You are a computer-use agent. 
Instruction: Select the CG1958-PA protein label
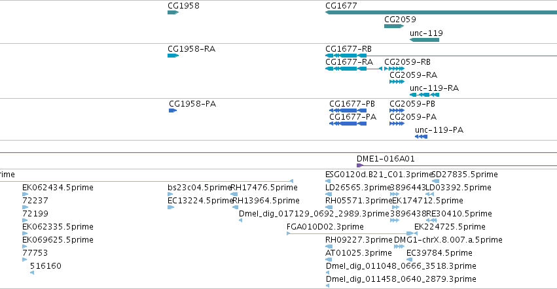point(192,104)
